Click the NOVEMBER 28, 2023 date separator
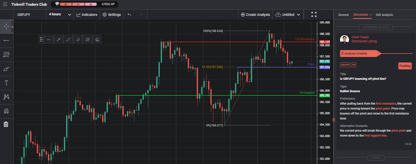 coord(376,27)
